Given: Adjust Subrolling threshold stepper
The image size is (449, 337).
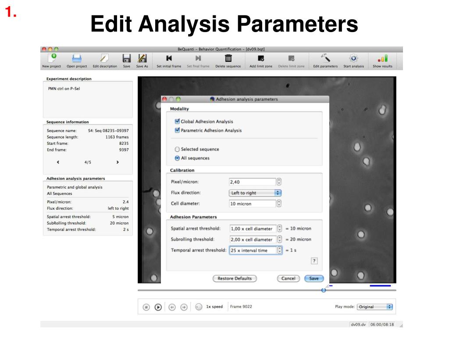Looking at the screenshot, I should [279, 239].
